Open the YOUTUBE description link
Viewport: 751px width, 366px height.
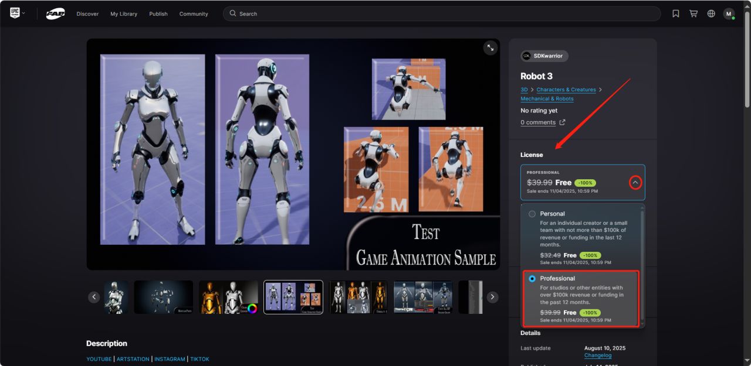(x=99, y=359)
